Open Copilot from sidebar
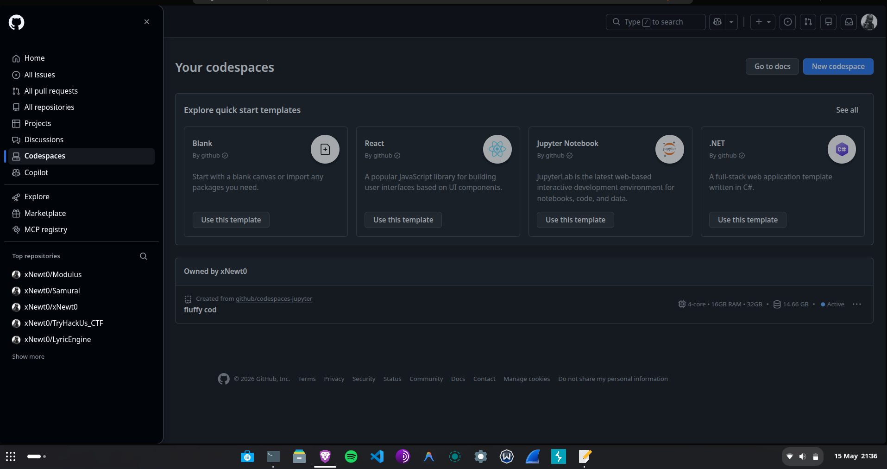The width and height of the screenshot is (887, 469). pyautogui.click(x=82, y=172)
